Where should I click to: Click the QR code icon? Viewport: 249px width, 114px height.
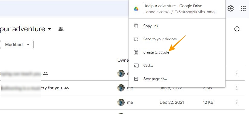coord(136,52)
